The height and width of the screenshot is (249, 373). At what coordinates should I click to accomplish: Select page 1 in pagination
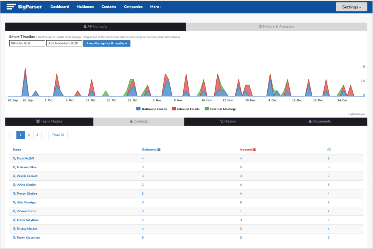tap(20, 135)
